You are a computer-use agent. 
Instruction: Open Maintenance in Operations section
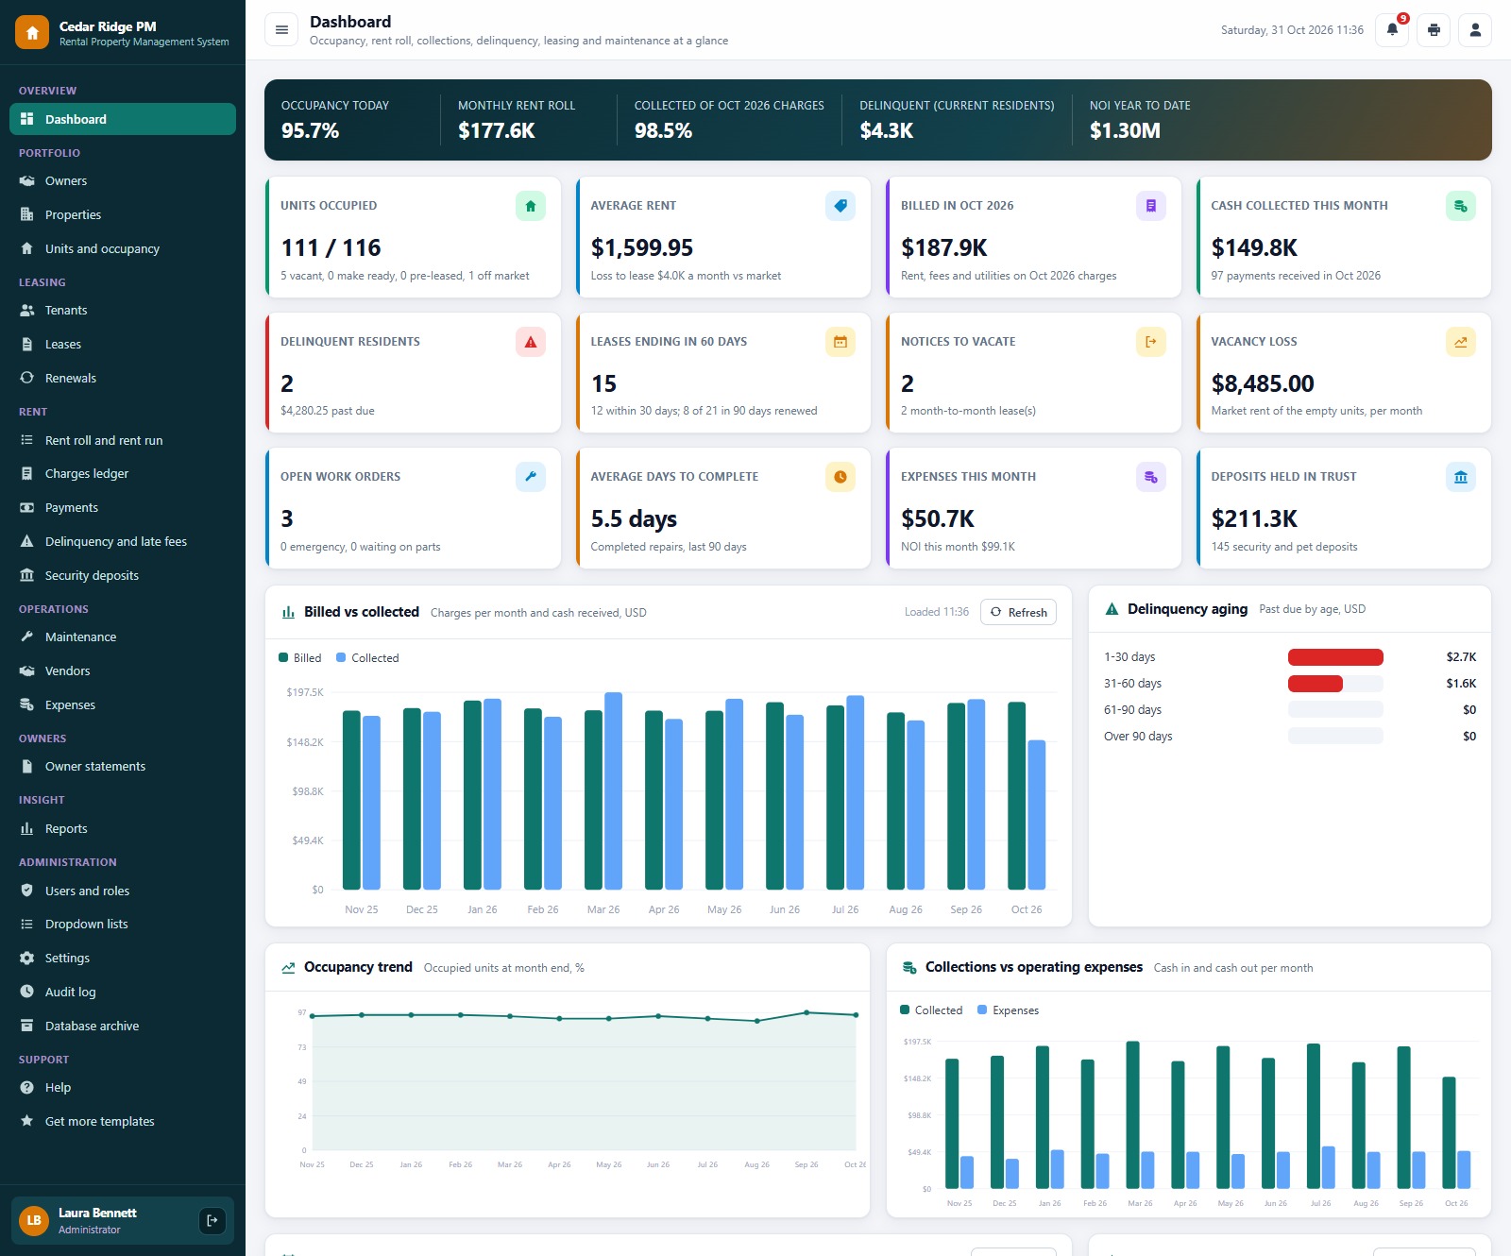[x=123, y=637]
